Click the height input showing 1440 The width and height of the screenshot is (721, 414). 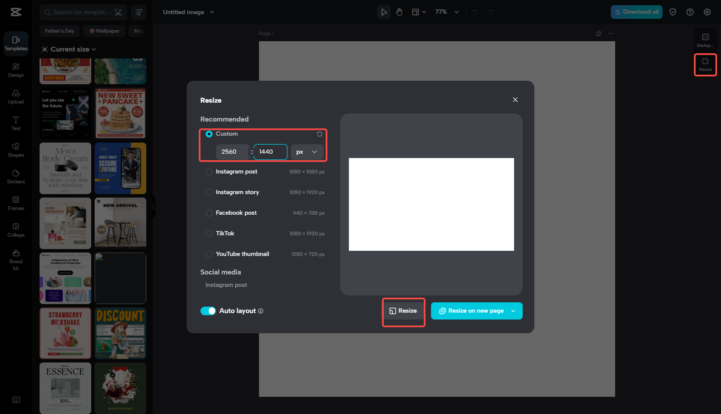(x=270, y=152)
